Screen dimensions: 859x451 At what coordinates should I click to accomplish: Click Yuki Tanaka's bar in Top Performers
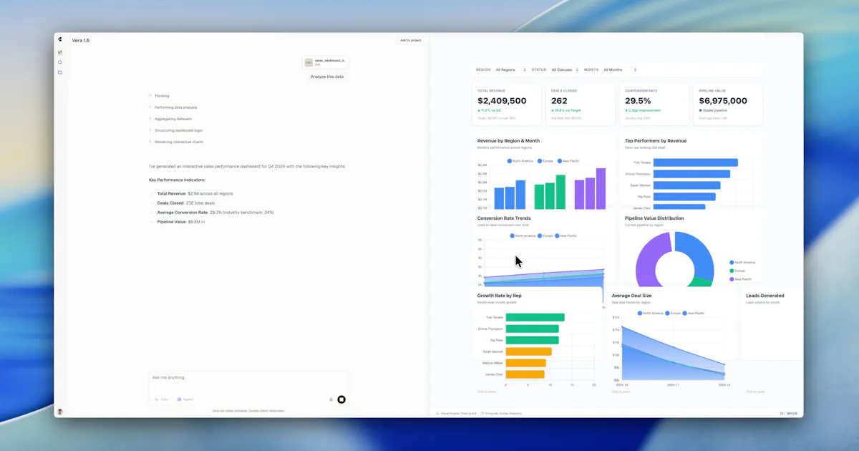point(696,163)
